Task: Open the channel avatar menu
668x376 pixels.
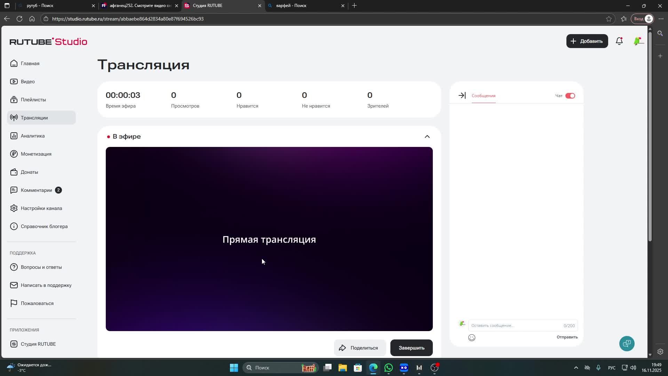Action: [638, 41]
